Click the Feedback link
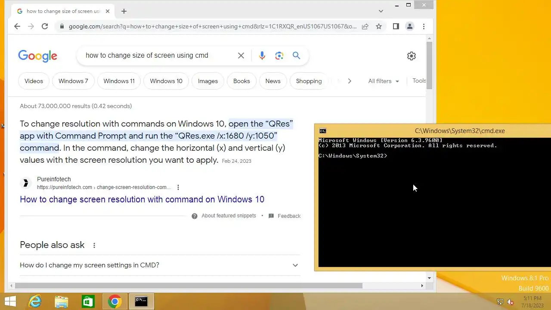The height and width of the screenshot is (310, 551). tap(289, 216)
